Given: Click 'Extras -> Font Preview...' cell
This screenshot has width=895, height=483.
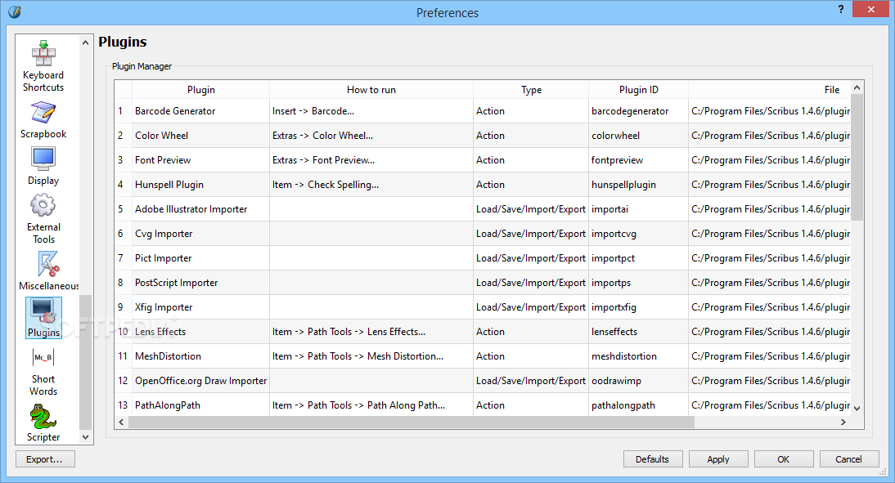Looking at the screenshot, I should [371, 160].
